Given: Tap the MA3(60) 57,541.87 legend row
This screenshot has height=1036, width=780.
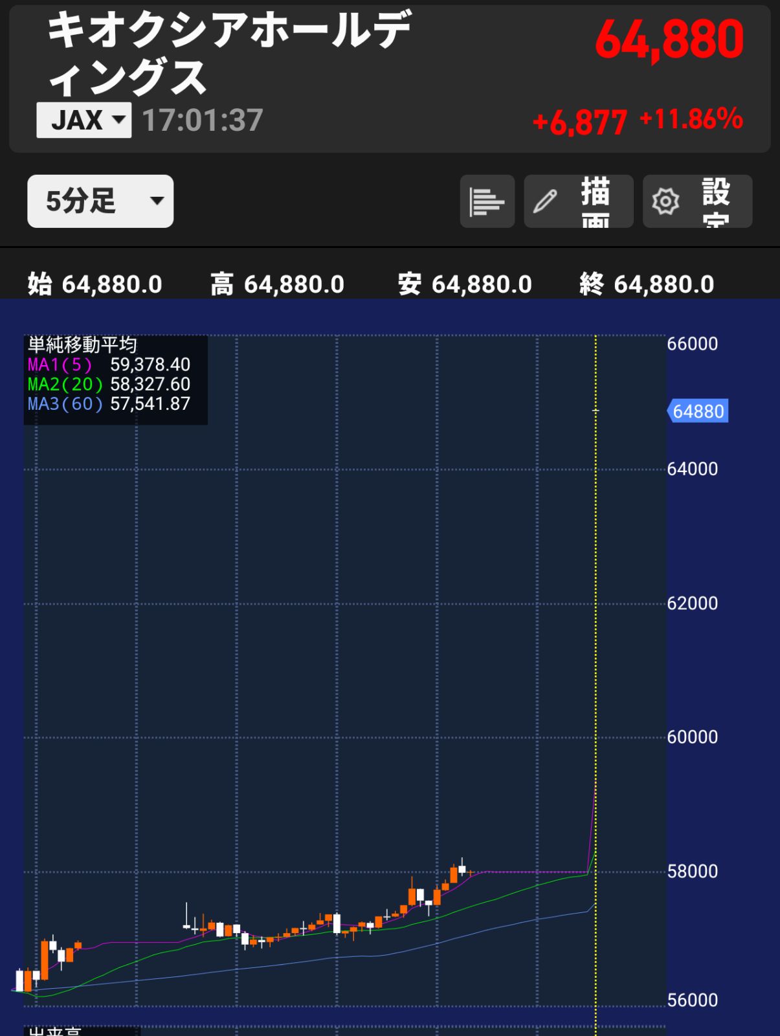Looking at the screenshot, I should (109, 403).
